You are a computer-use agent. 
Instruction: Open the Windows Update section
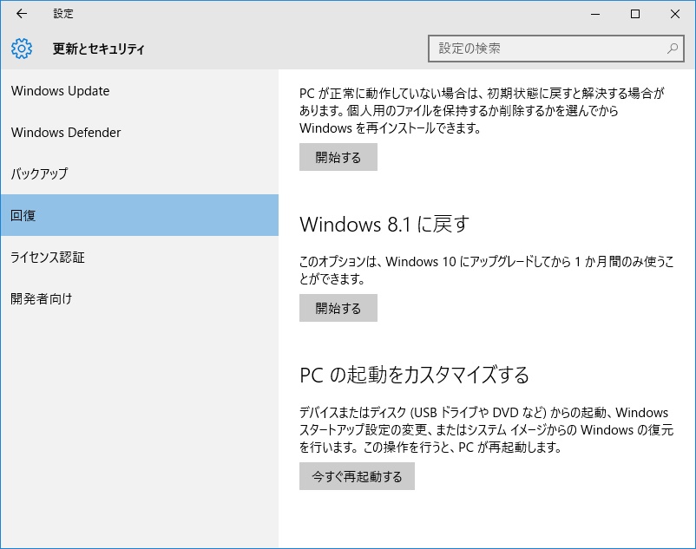[61, 91]
